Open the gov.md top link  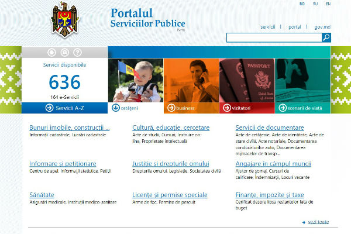tap(322, 27)
